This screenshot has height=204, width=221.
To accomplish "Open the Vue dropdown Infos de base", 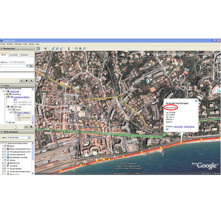I will pos(19,137).
